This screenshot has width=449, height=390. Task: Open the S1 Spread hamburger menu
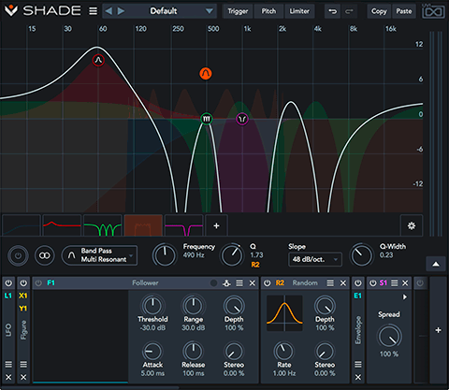(395, 283)
